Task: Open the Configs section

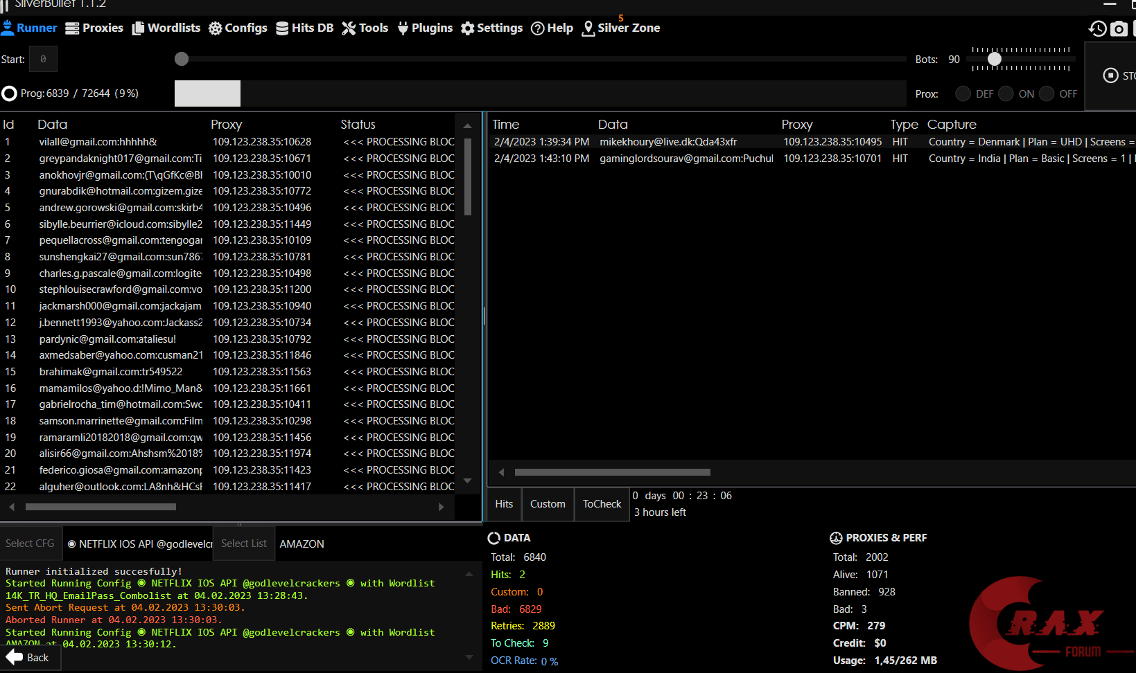Action: pos(245,28)
